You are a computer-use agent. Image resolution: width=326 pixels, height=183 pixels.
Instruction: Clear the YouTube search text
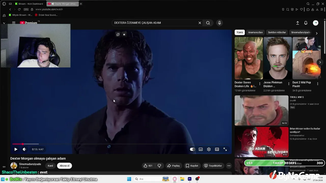[x=200, y=23]
